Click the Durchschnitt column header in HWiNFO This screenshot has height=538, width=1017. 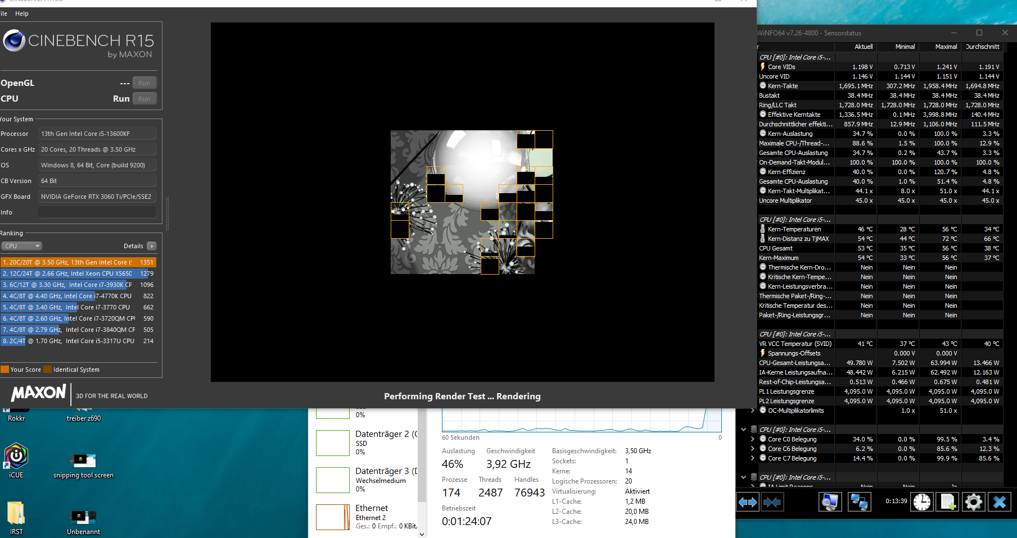pos(982,47)
